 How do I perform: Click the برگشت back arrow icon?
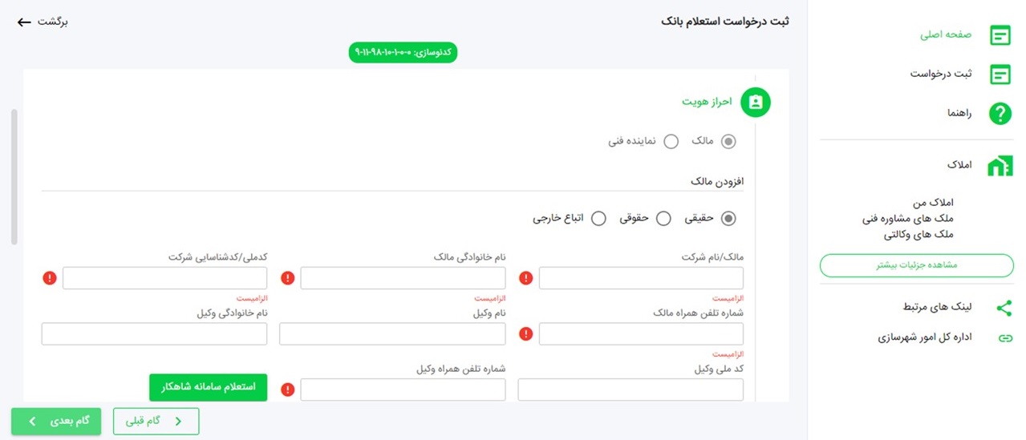pyautogui.click(x=24, y=22)
